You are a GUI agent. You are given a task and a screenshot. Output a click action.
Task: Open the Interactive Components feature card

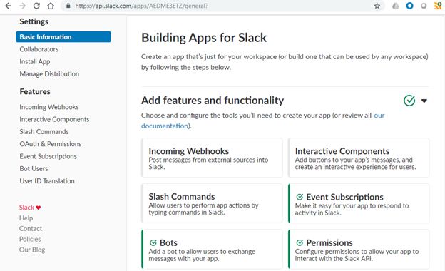click(x=359, y=158)
